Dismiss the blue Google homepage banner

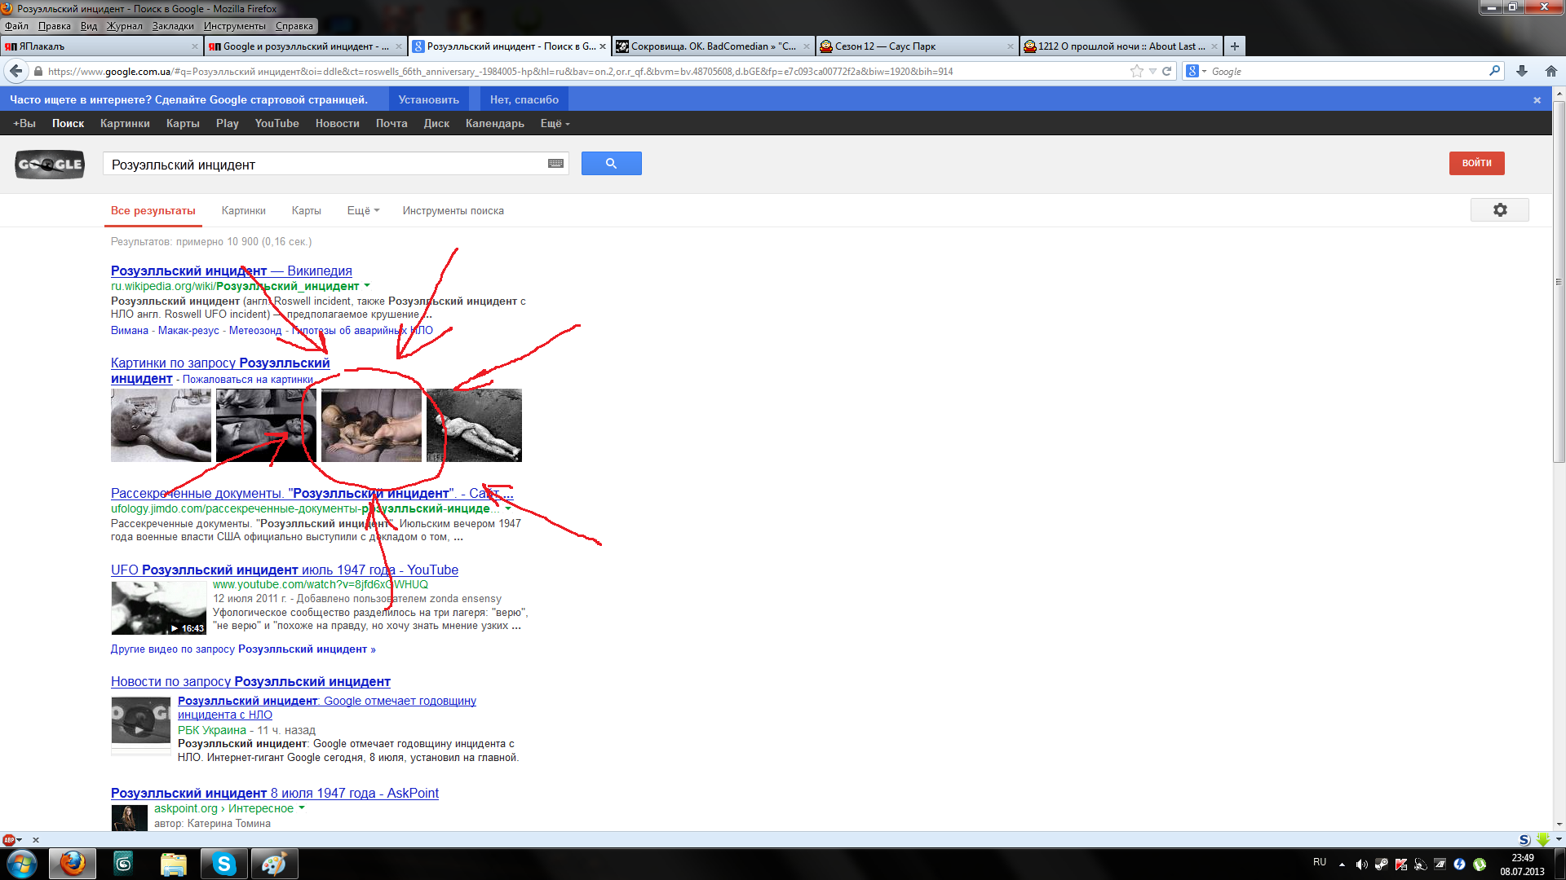coord(1537,100)
